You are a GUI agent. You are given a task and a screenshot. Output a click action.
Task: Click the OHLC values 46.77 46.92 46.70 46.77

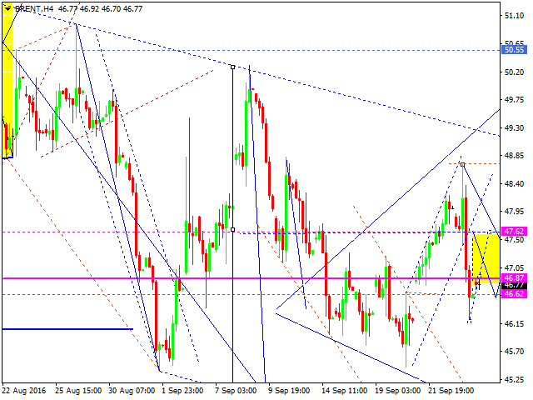coord(100,9)
